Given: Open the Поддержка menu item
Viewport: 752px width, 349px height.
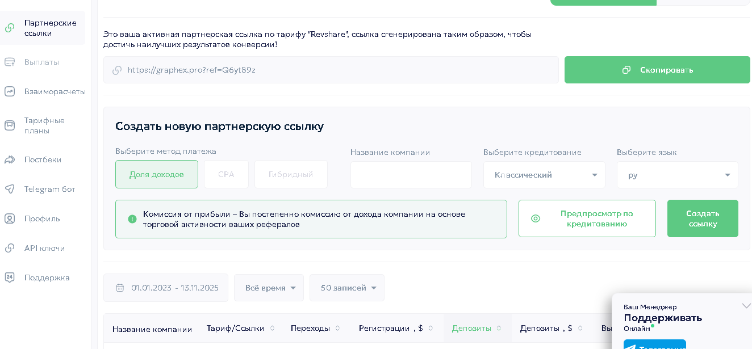Looking at the screenshot, I should coord(47,277).
